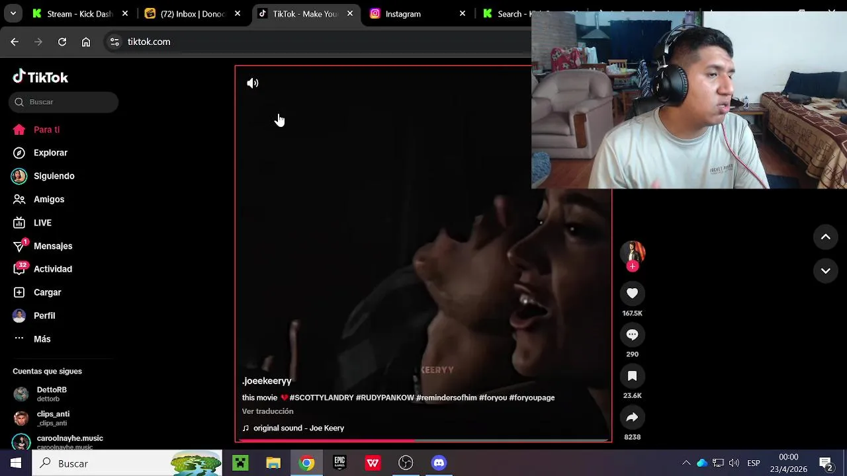Image resolution: width=847 pixels, height=476 pixels.
Task: Open hashtag #SCOTTYLANDRY
Action: pyautogui.click(x=322, y=398)
